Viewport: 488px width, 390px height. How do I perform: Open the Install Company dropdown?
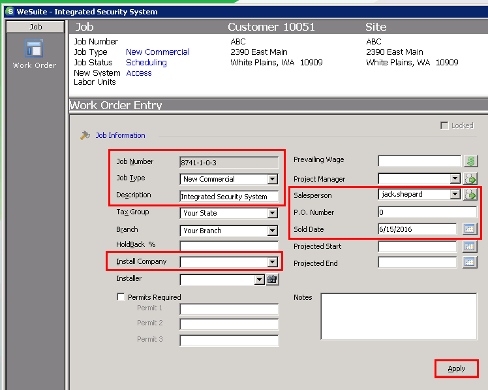tap(272, 261)
